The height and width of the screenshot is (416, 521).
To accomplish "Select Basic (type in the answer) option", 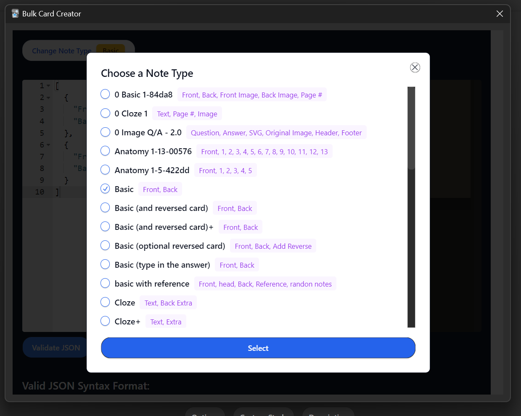I will (105, 264).
